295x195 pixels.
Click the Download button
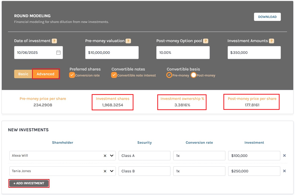[267, 17]
